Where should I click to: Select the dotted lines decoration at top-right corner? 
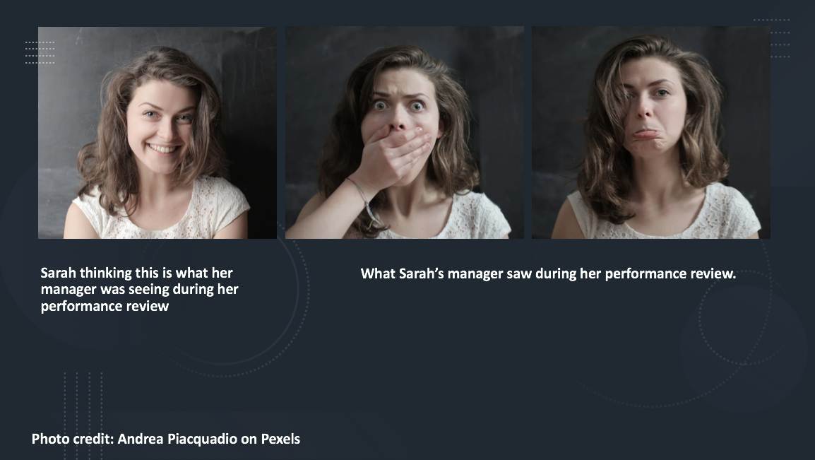tap(772, 38)
